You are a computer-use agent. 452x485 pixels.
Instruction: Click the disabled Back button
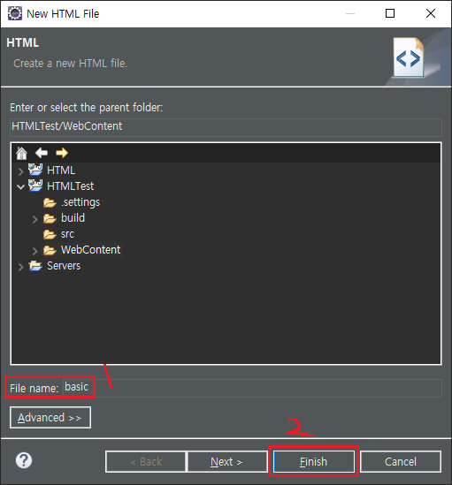(146, 462)
